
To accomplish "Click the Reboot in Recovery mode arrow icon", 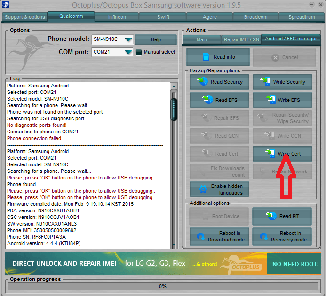I will click(x=264, y=236).
